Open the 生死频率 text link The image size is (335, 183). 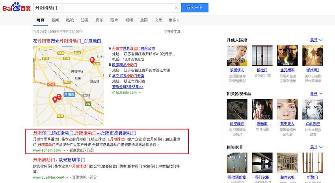click(287, 70)
